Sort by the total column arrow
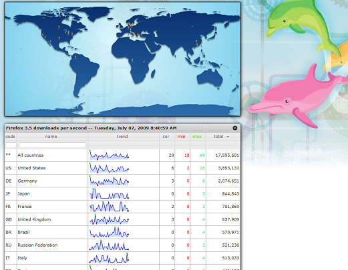348x270 pixels. click(228, 137)
